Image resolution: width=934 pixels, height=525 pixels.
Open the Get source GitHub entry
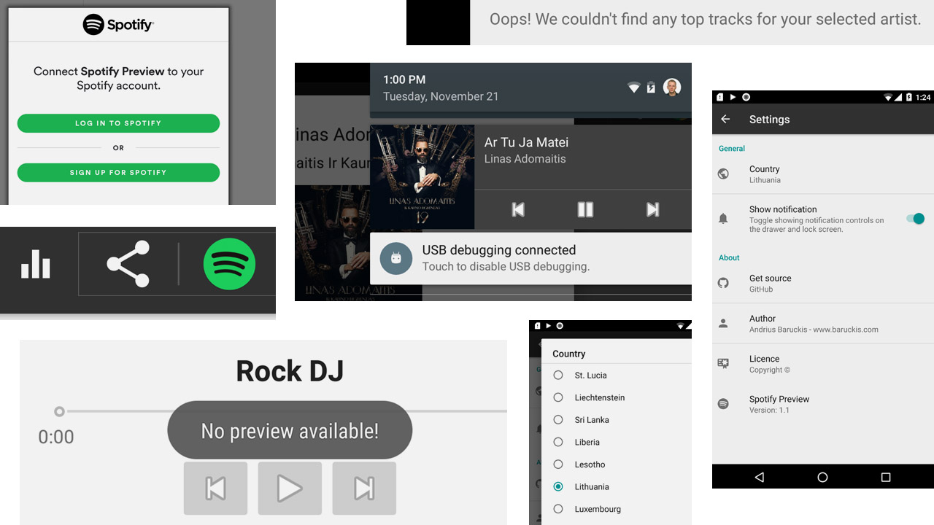tap(823, 283)
